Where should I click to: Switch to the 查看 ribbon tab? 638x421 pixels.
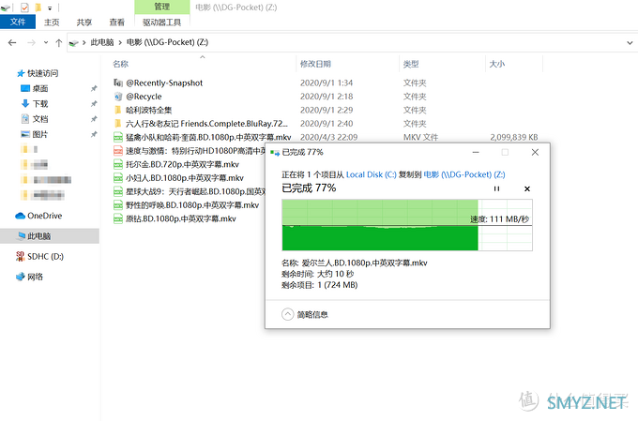click(116, 23)
